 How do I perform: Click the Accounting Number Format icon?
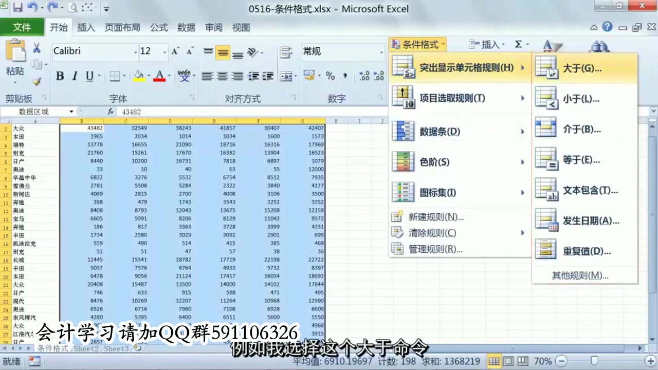[x=309, y=76]
